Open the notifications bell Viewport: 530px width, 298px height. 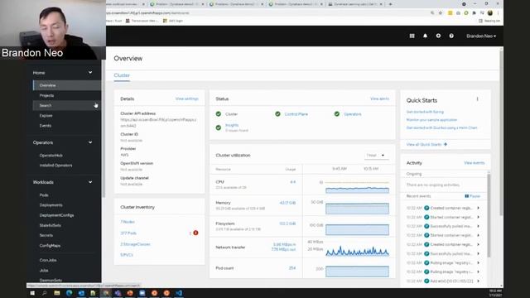click(425, 36)
